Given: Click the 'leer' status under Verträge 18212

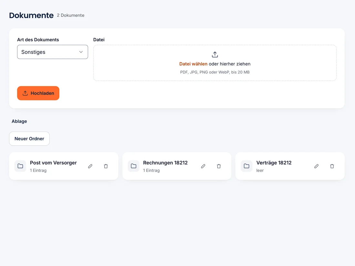Looking at the screenshot, I should 260,170.
